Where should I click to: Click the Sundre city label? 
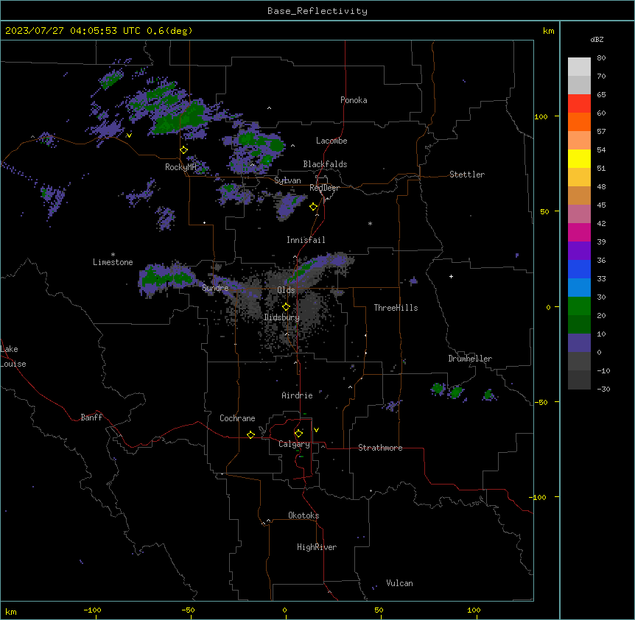(215, 288)
